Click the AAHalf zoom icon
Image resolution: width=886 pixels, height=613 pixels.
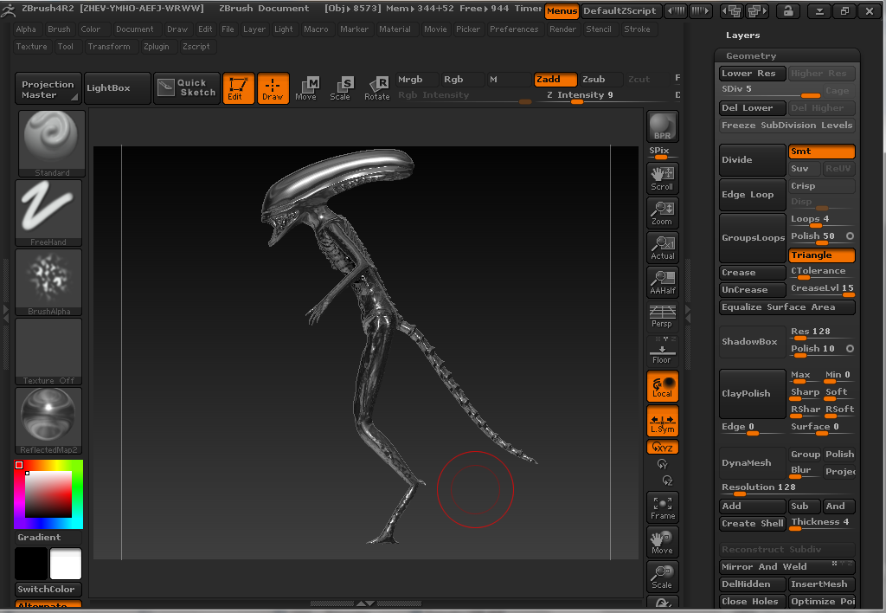tap(662, 282)
